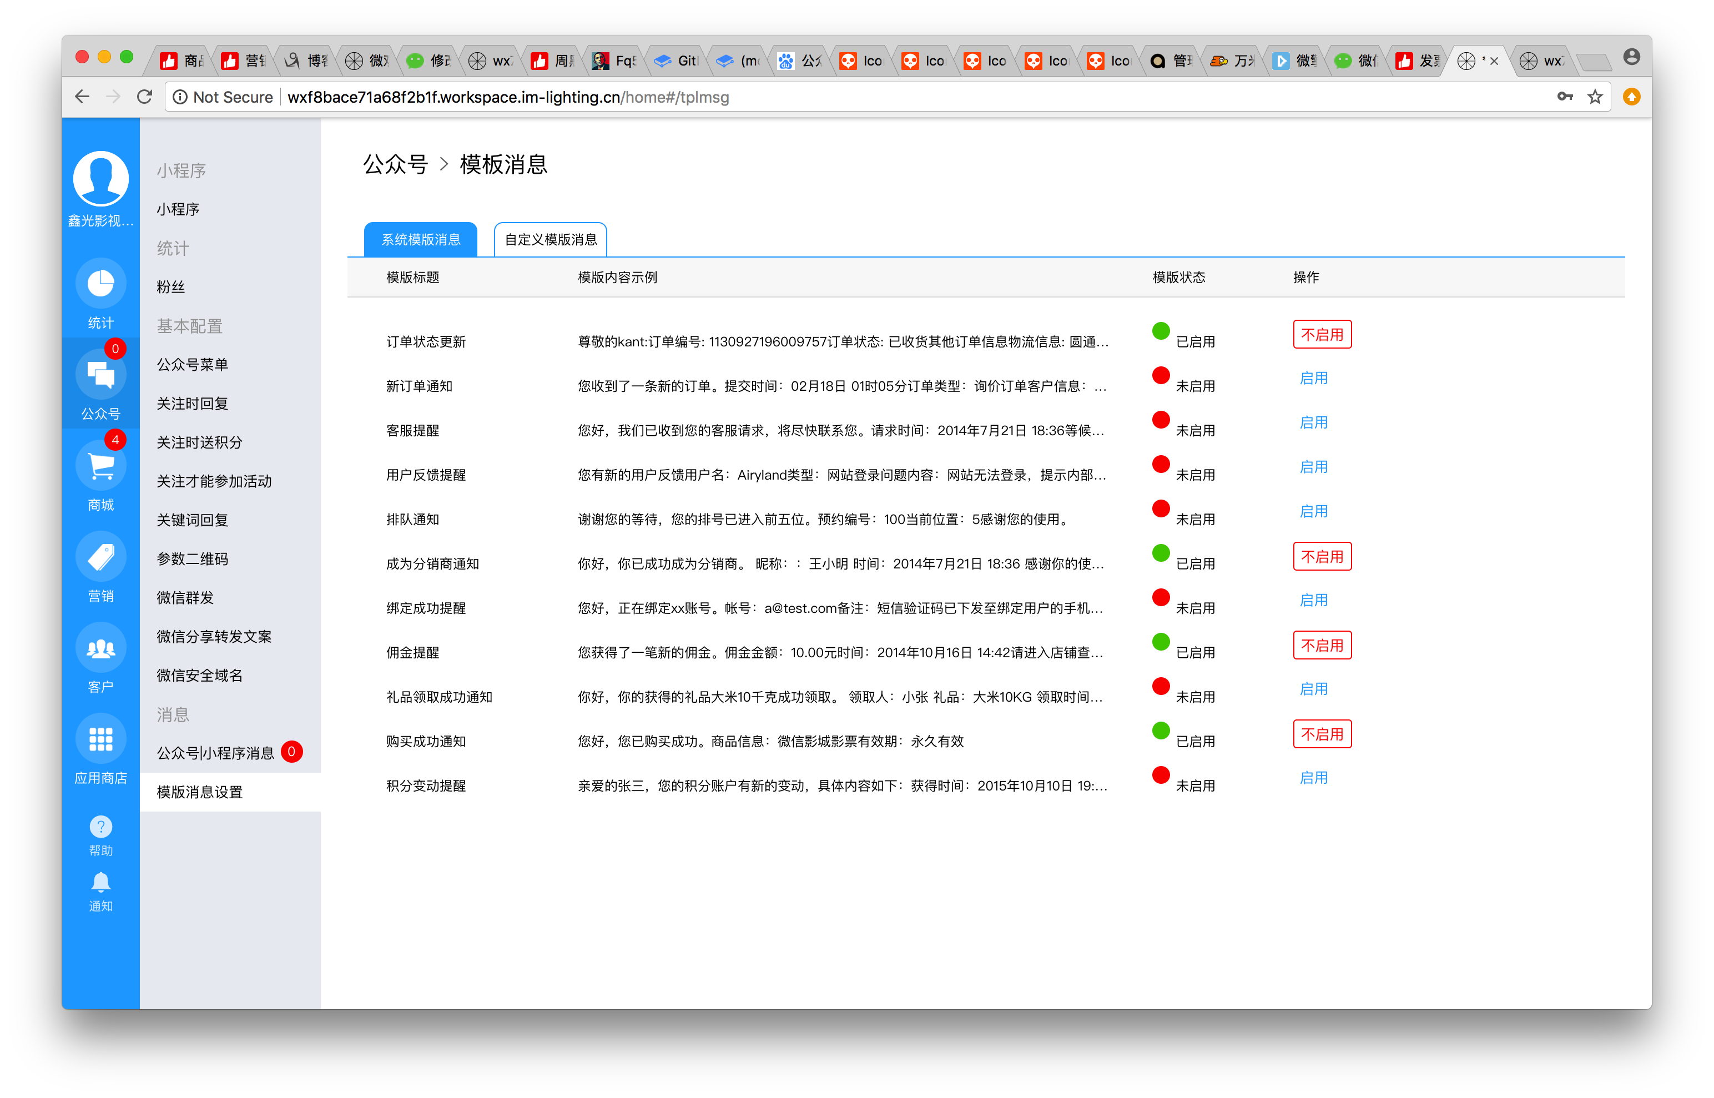
Task: Reload the page with refresh icon
Action: coord(145,97)
